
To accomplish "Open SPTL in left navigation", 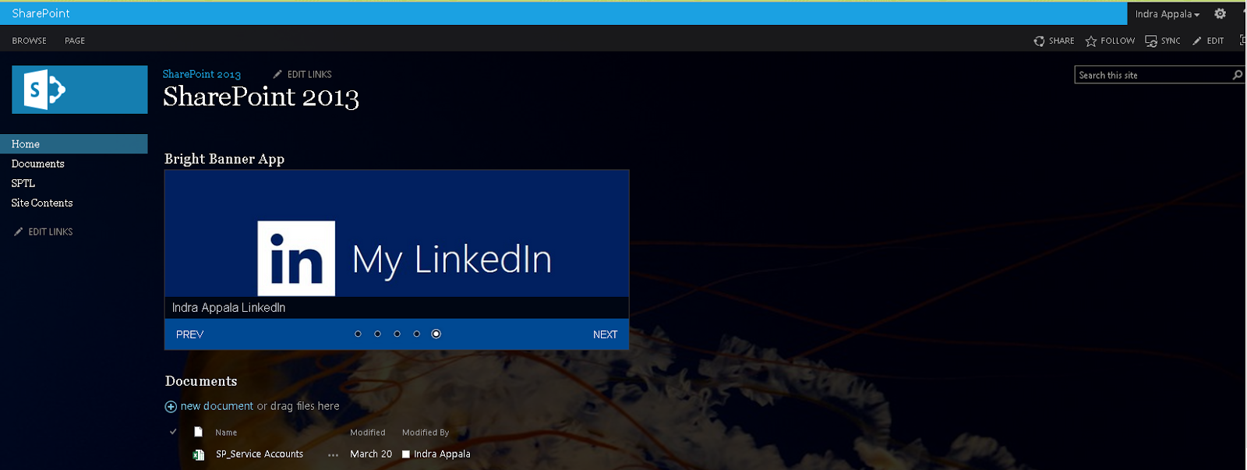I will click(23, 183).
